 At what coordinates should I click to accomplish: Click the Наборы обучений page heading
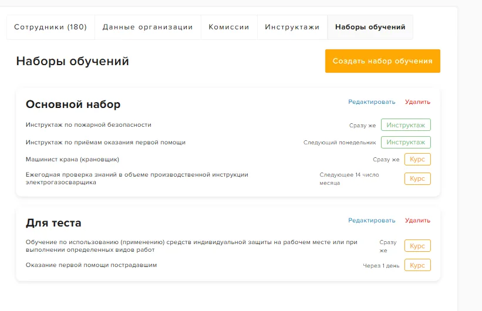pyautogui.click(x=73, y=61)
